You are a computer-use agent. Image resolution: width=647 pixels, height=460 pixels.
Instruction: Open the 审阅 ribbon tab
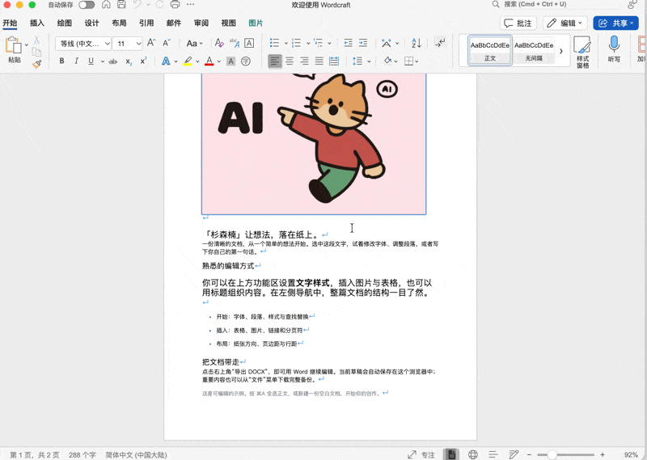201,23
